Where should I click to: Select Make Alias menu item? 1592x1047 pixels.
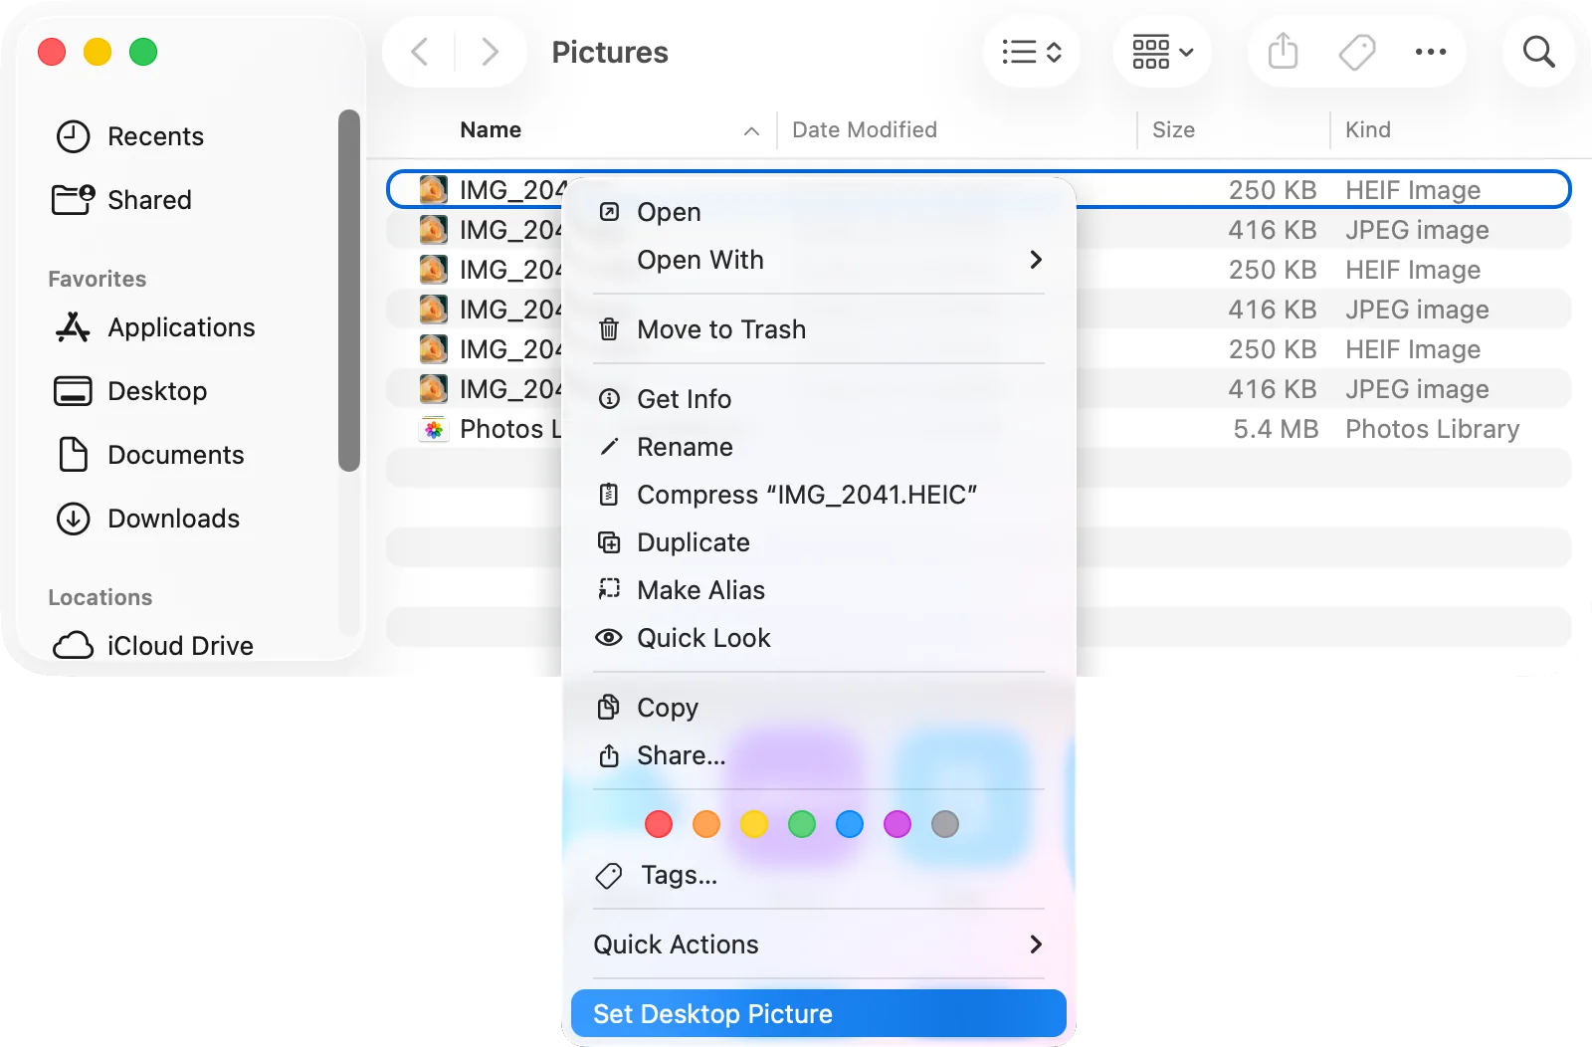[819, 590]
